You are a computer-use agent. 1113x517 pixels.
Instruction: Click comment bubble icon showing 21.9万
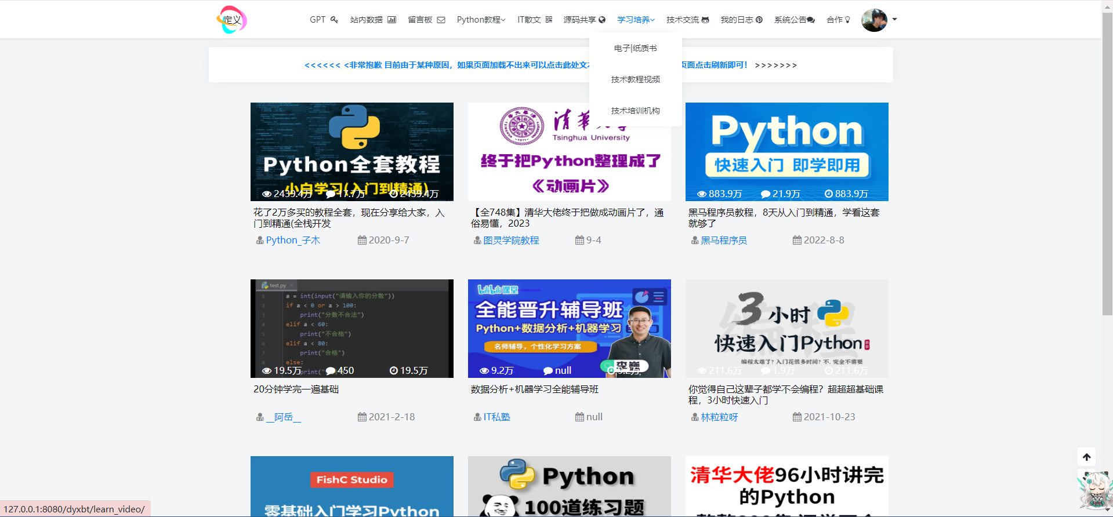[766, 194]
